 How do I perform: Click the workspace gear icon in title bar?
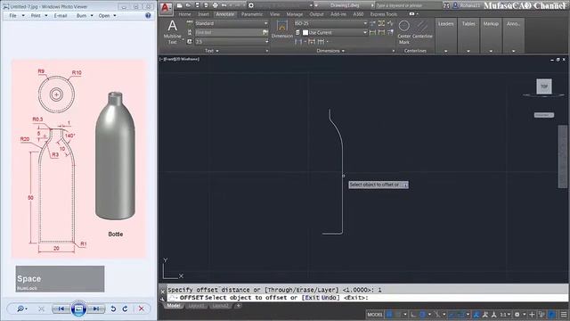point(251,5)
